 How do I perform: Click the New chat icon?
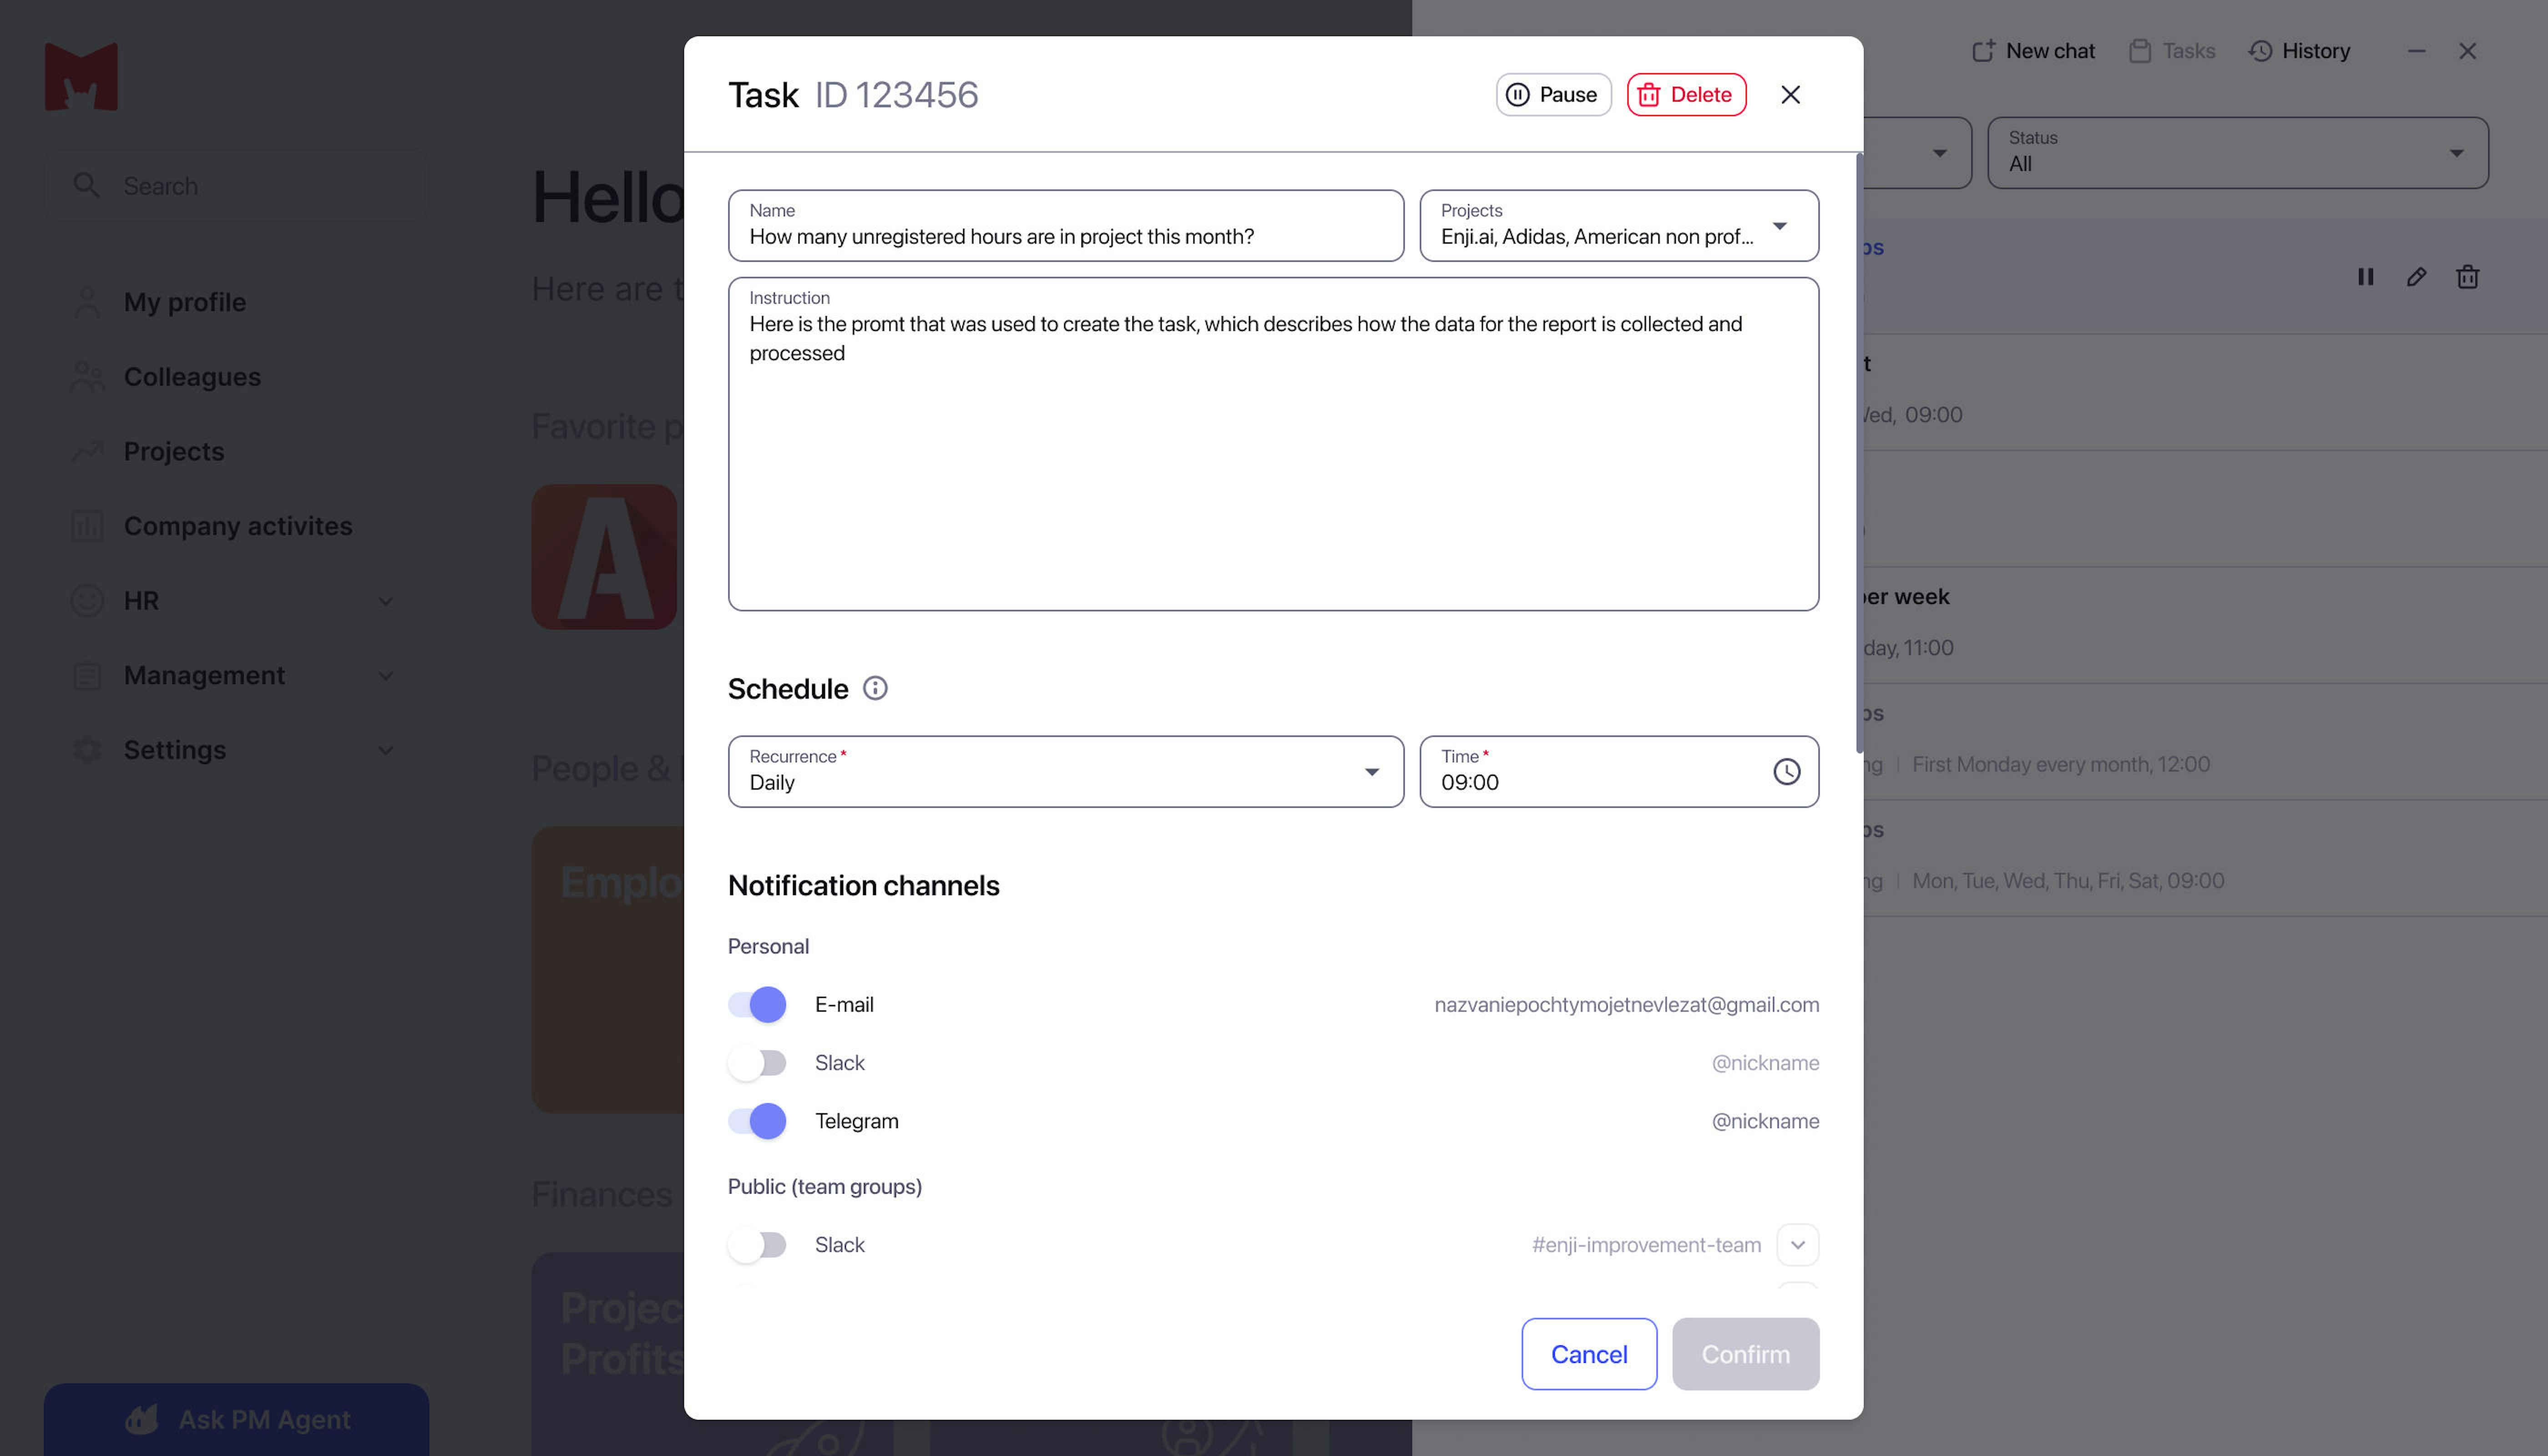(1983, 50)
